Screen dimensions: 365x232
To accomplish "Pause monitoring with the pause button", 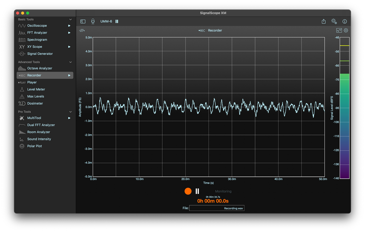I will tap(197, 191).
